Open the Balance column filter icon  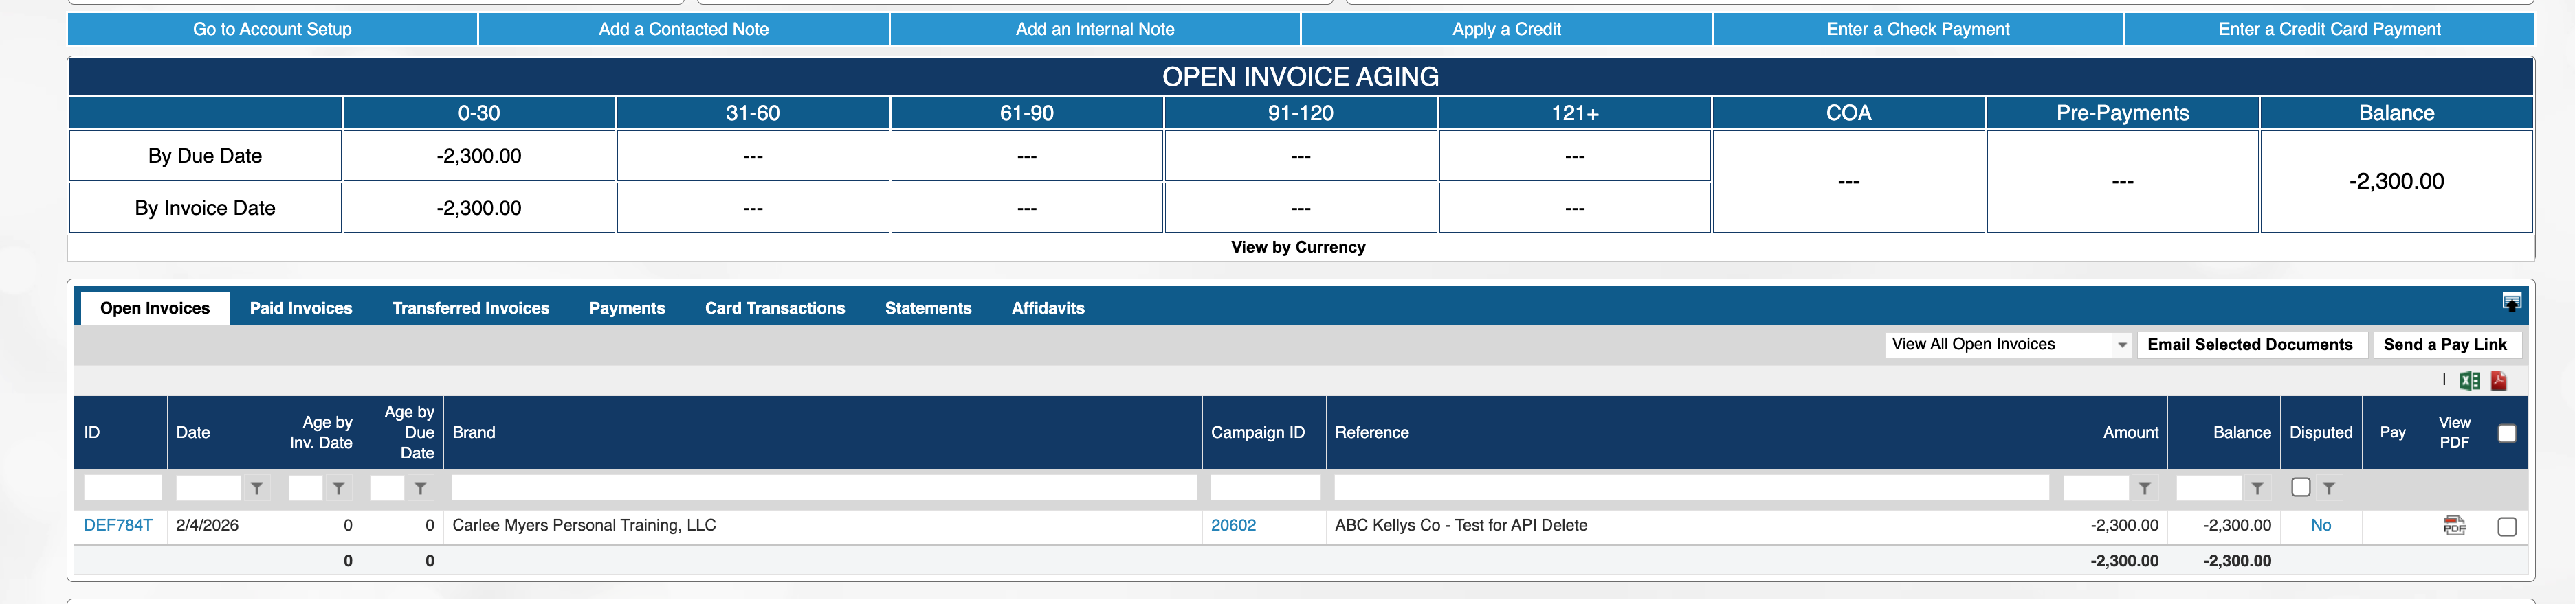(2257, 488)
